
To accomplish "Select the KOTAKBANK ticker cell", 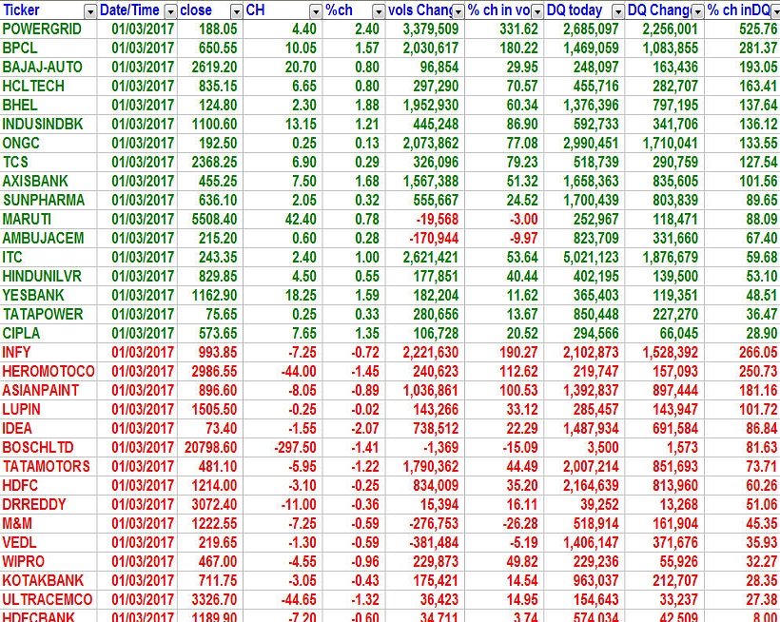I will (49, 581).
